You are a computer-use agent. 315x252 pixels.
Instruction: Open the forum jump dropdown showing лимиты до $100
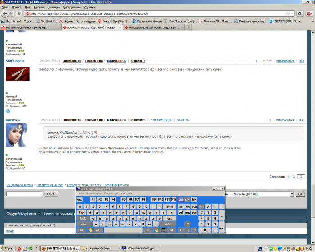click(292, 194)
